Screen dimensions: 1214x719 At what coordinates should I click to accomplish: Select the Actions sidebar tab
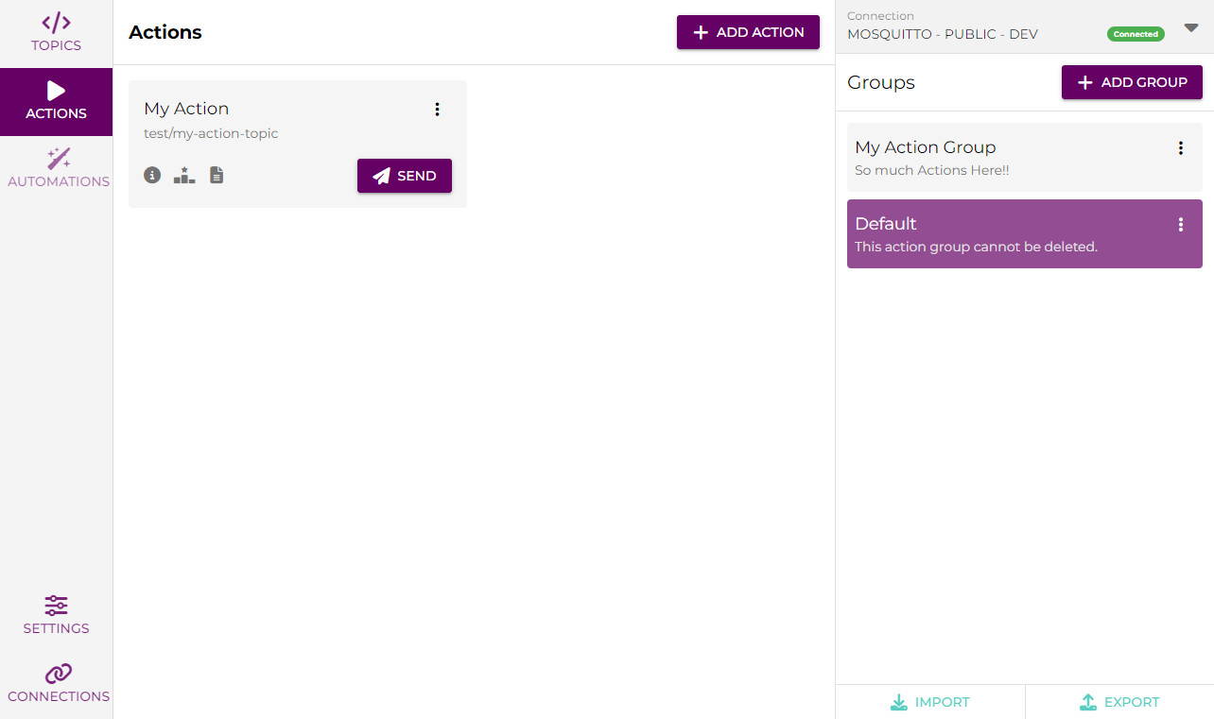point(56,101)
